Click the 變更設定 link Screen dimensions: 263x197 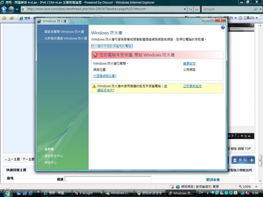coord(189,64)
